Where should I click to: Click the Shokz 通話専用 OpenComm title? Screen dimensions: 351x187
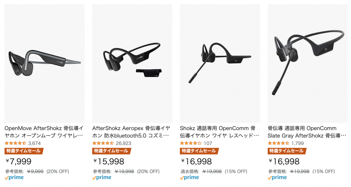point(219,132)
